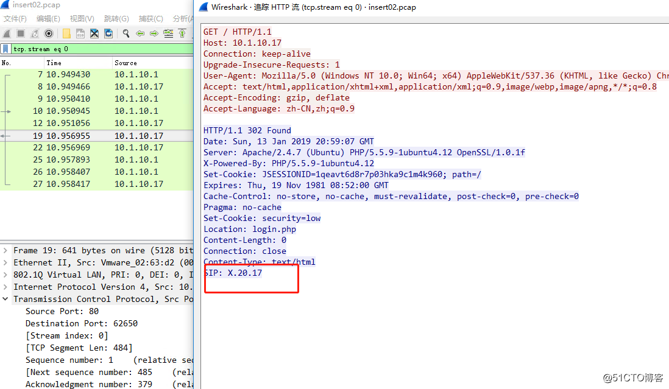
Task: Click the save capture file icon
Action: 80,33
